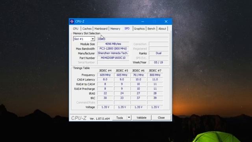Click tRC value 30
The image size is (252, 142).
105,98
